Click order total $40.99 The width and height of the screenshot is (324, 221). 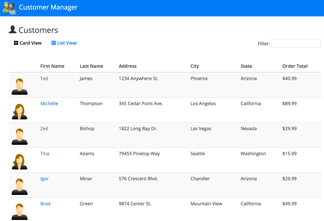tap(289, 78)
